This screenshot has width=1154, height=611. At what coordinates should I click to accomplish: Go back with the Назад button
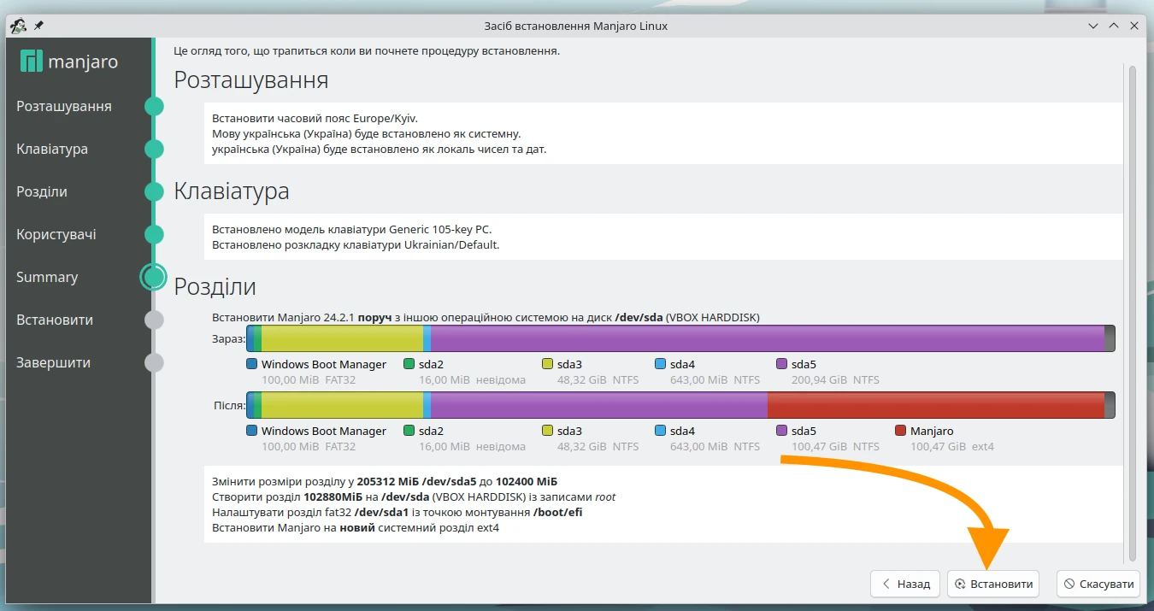[x=905, y=585]
